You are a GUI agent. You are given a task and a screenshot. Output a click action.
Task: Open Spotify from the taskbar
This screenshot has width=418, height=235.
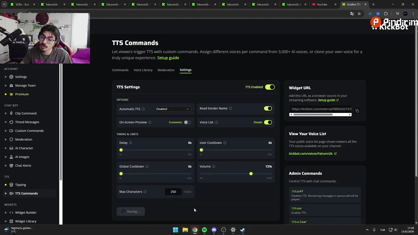pyautogui.click(x=204, y=230)
